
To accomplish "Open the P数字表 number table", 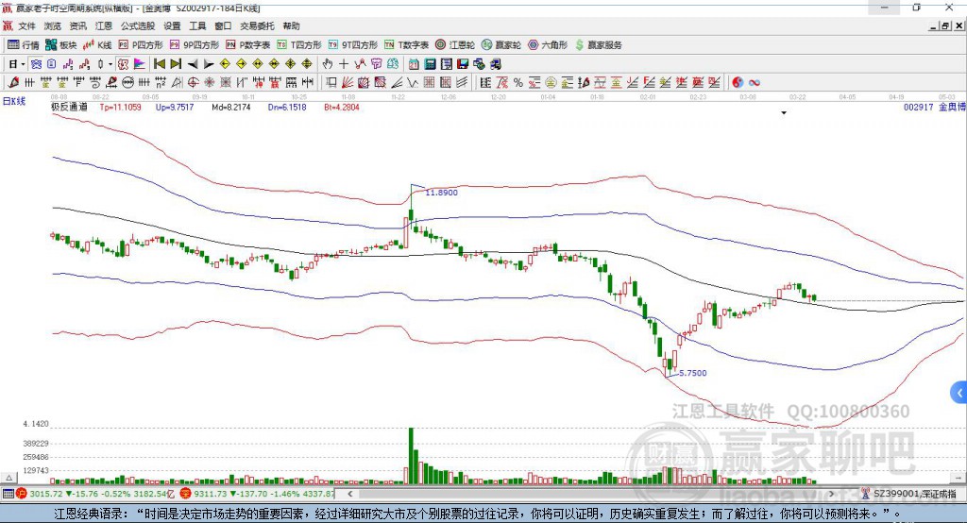I will point(248,45).
